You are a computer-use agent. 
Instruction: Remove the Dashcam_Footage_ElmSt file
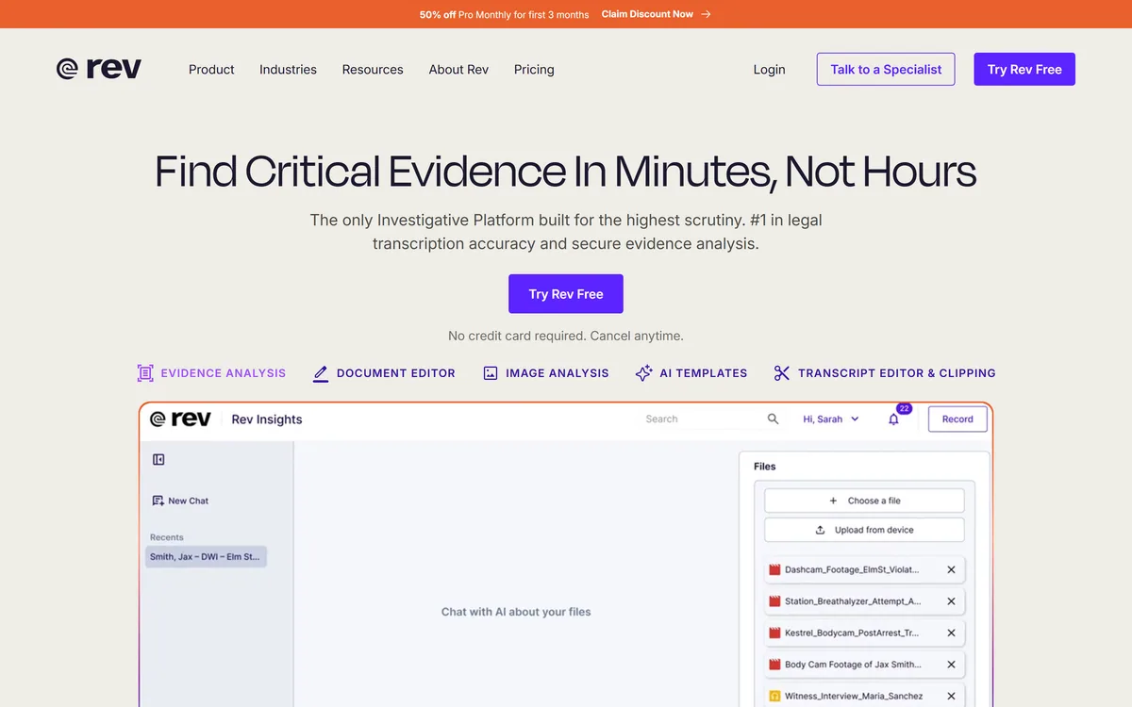[x=951, y=569]
